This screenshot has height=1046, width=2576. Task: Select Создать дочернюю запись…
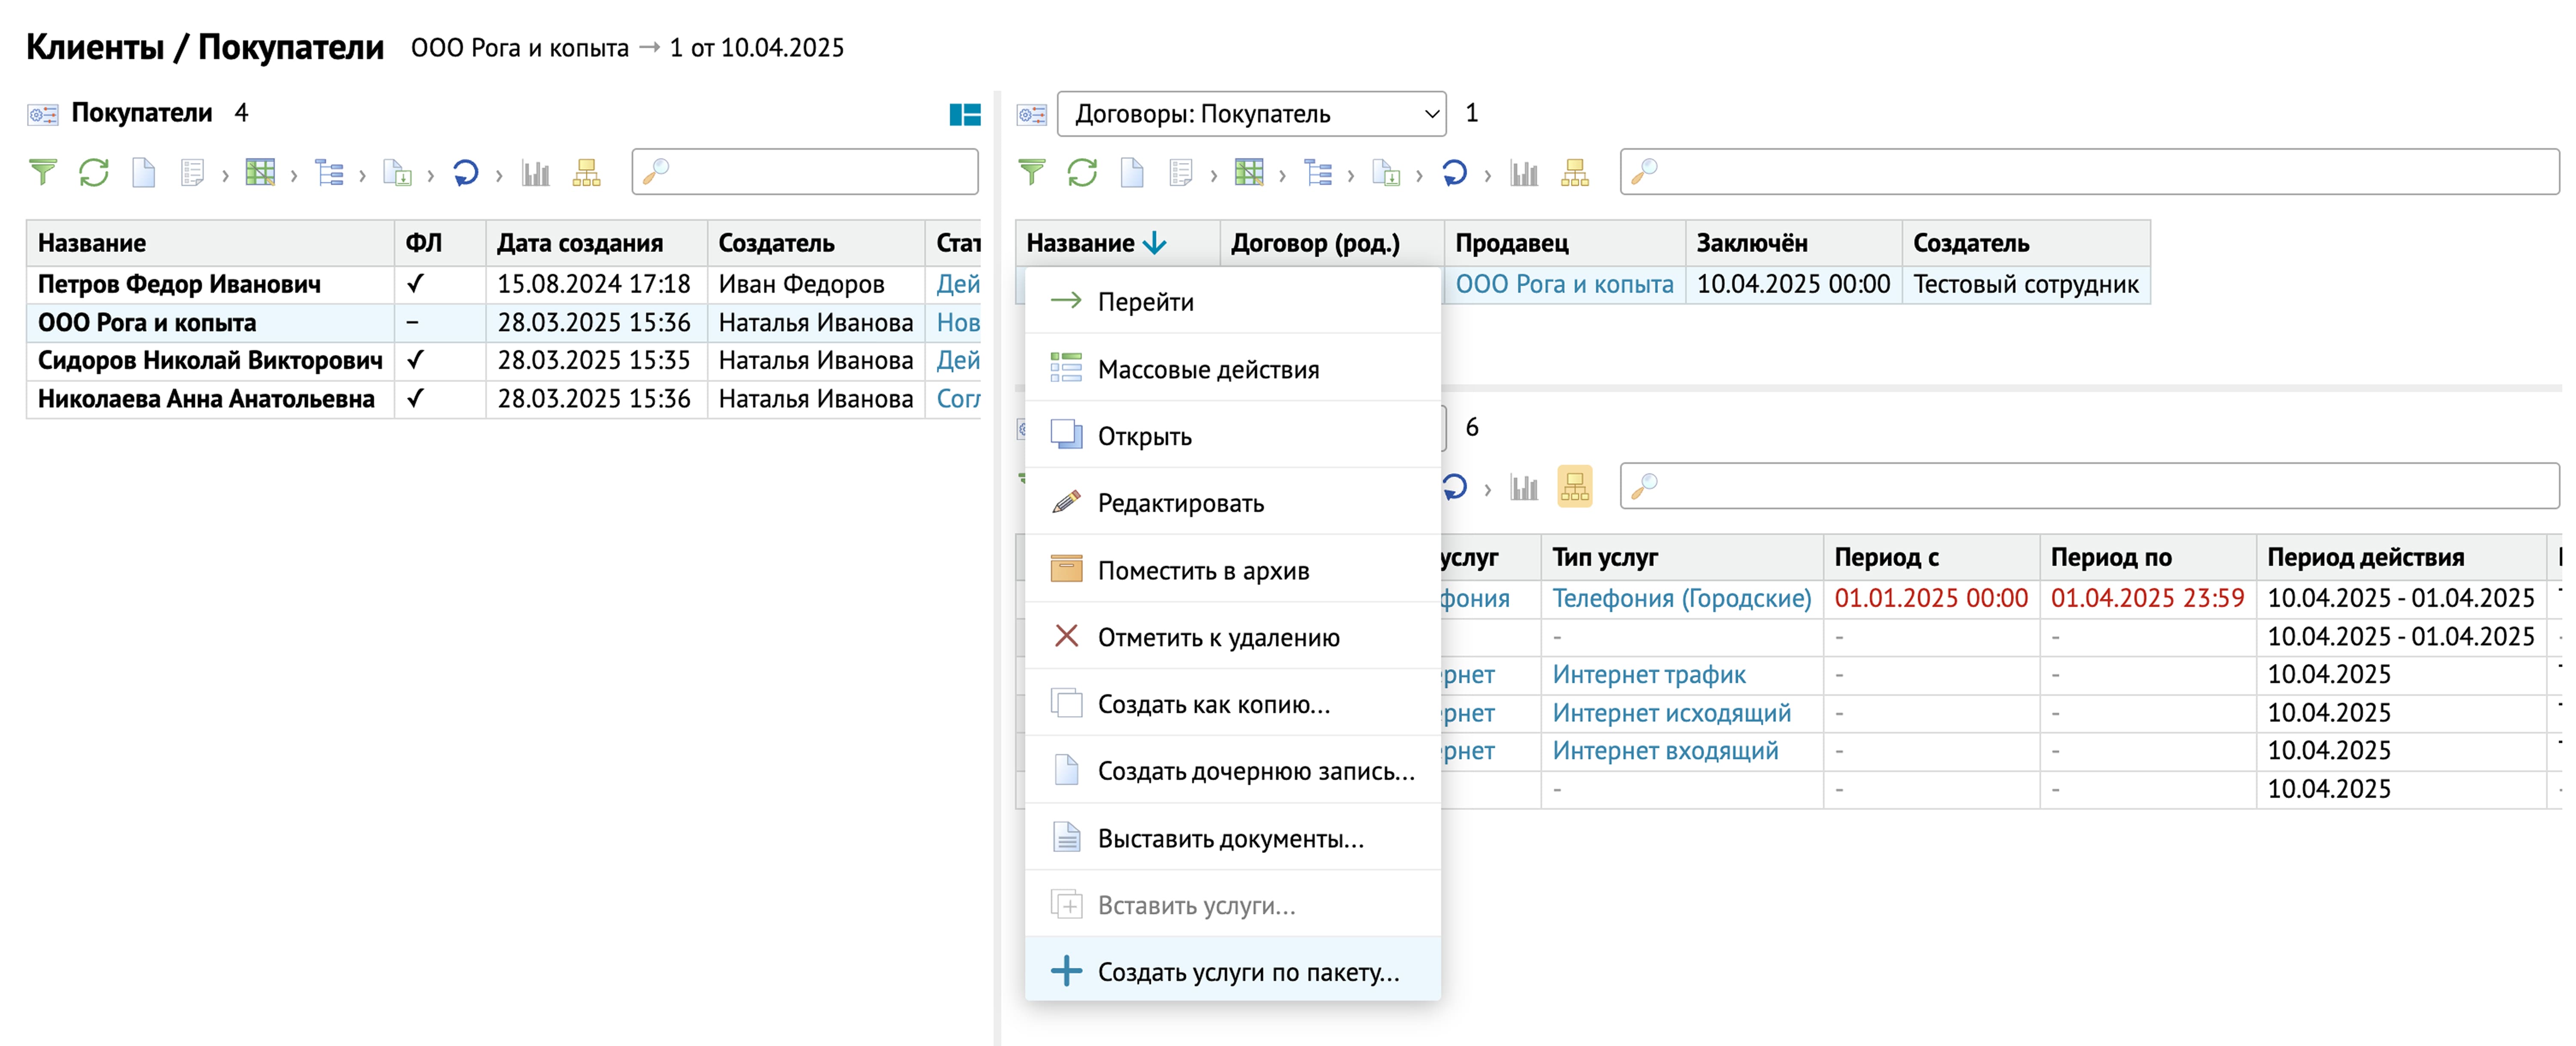click(1232, 770)
